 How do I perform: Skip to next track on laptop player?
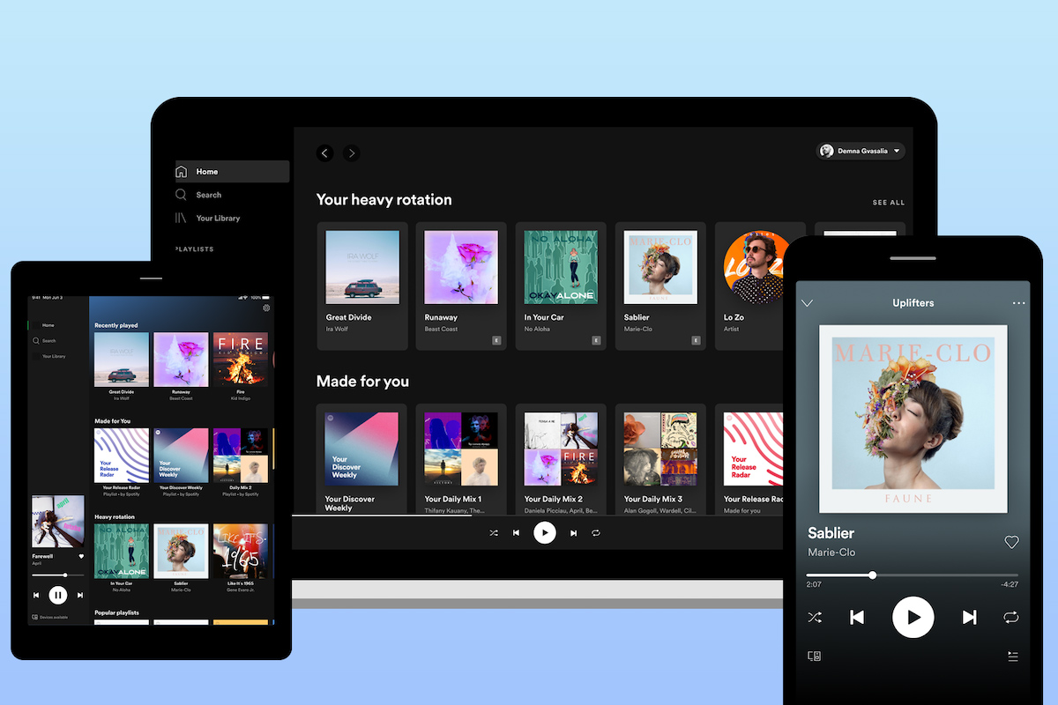[x=573, y=533]
